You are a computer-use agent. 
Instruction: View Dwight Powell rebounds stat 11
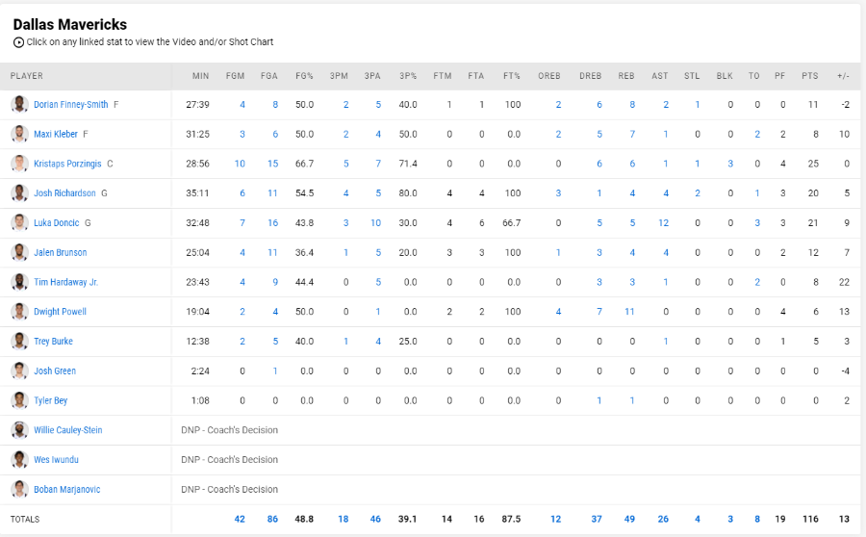point(629,312)
